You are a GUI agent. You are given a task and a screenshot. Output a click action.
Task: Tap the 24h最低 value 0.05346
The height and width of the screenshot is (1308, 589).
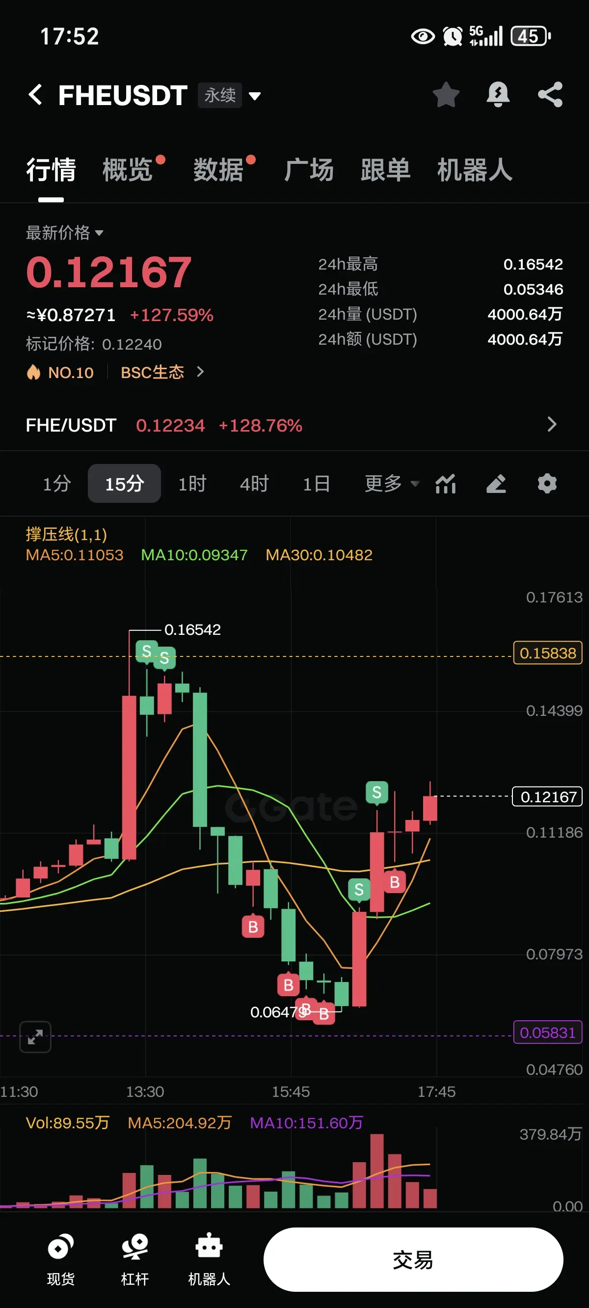pyautogui.click(x=533, y=289)
